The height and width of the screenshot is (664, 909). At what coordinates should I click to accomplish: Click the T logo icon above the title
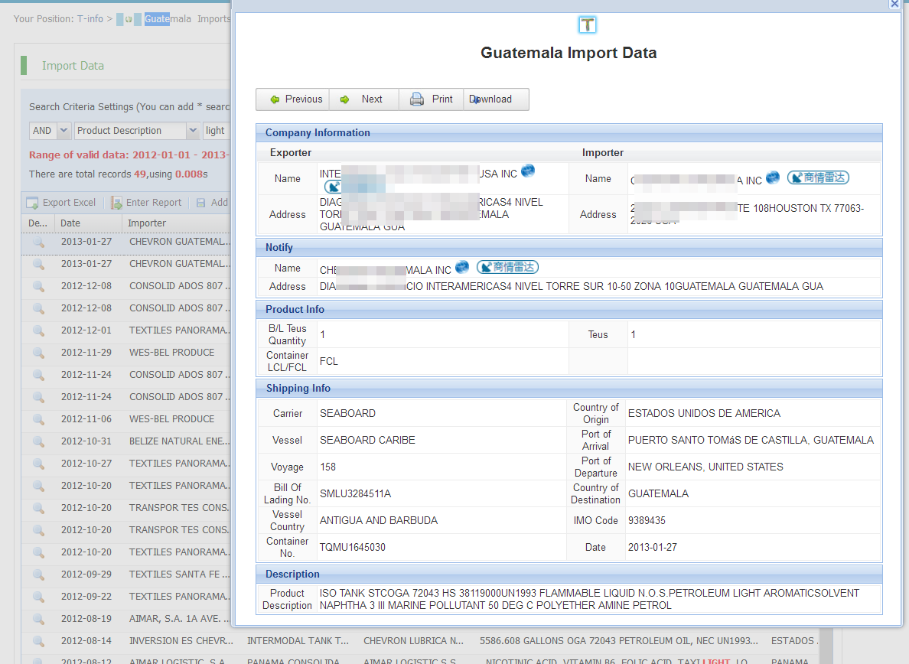click(587, 25)
